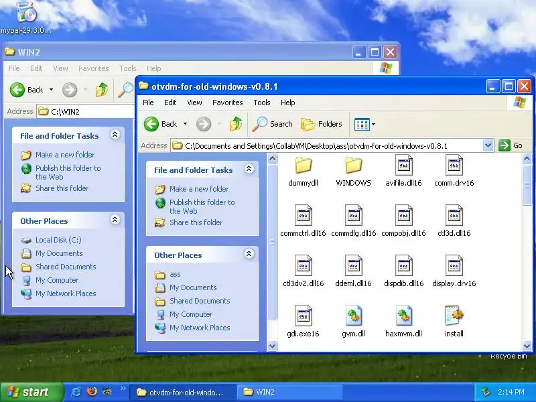Select the commctrl.dll16 file
The height and width of the screenshot is (402, 536).
pyautogui.click(x=303, y=221)
